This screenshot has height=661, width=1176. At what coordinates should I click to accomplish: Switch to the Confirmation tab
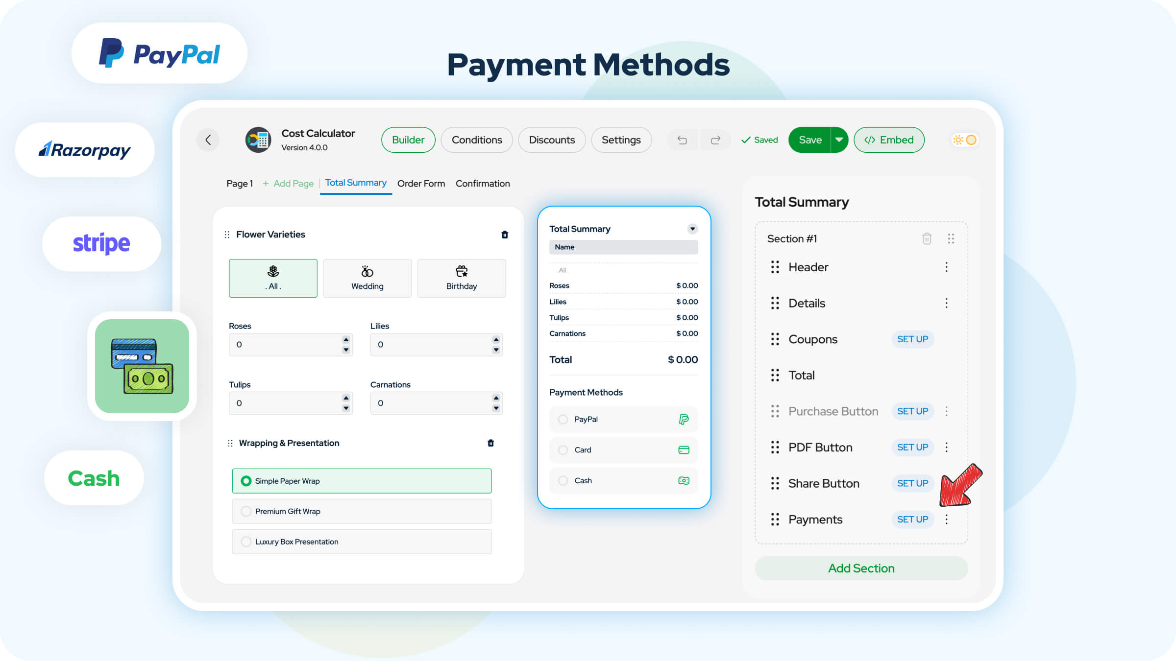click(483, 184)
